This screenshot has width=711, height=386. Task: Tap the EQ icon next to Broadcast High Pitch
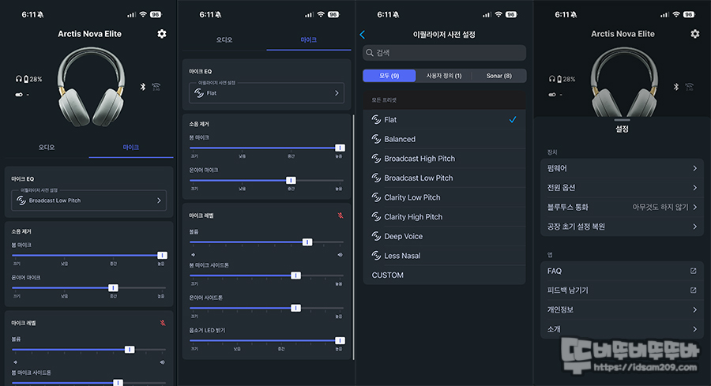[376, 159]
